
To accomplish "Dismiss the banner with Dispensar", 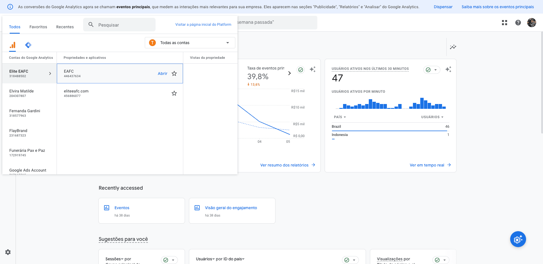I will [x=443, y=7].
